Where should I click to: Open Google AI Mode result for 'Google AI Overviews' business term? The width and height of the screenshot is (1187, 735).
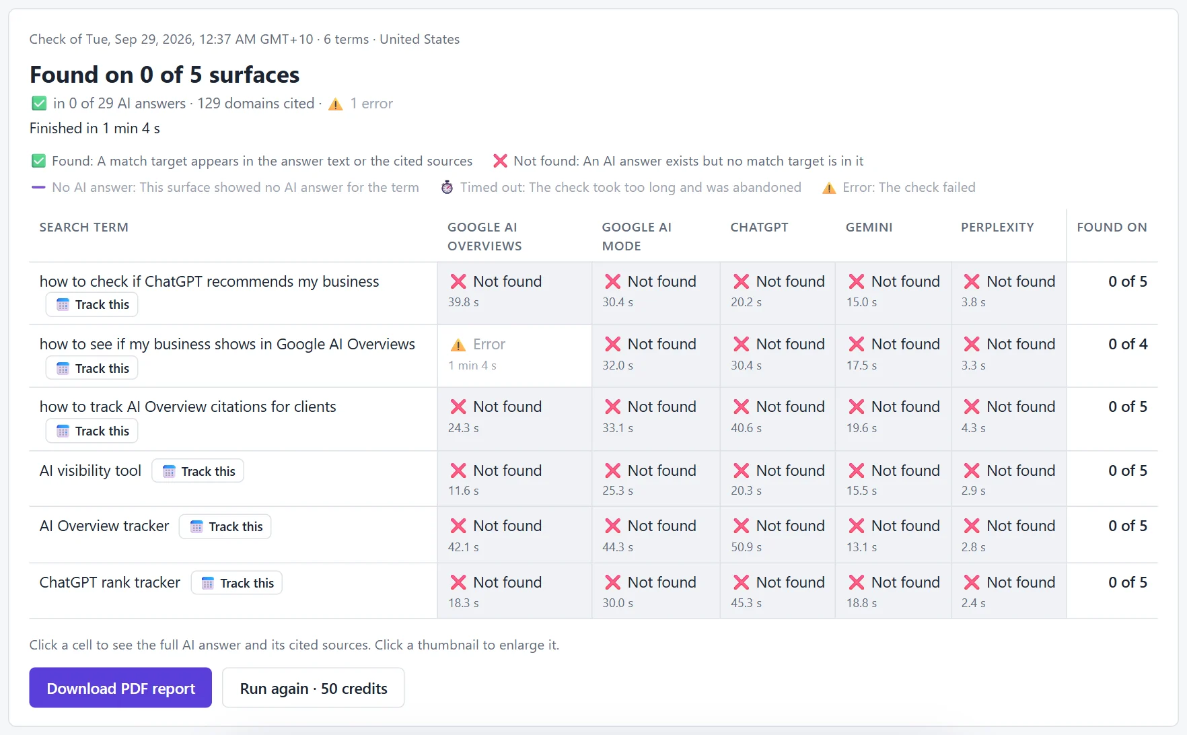pyautogui.click(x=656, y=356)
